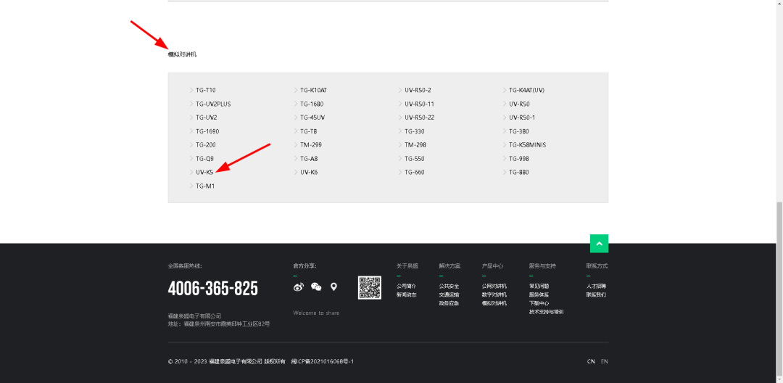
Task: Open 公司简介 in the footer menu
Action: (406, 286)
